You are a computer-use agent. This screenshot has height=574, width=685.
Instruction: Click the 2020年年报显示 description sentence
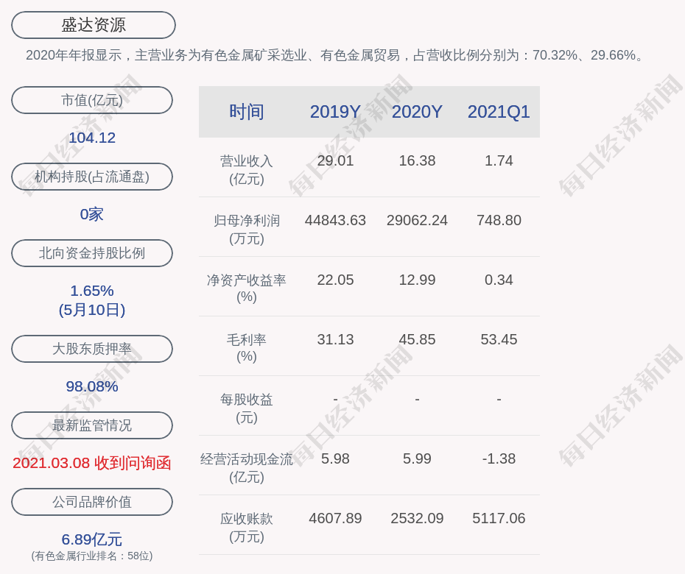[x=336, y=55]
